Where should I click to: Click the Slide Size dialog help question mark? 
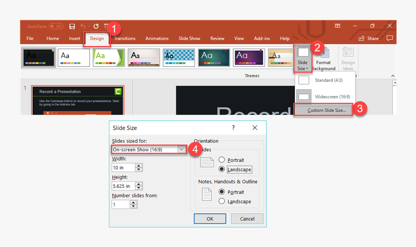233,128
